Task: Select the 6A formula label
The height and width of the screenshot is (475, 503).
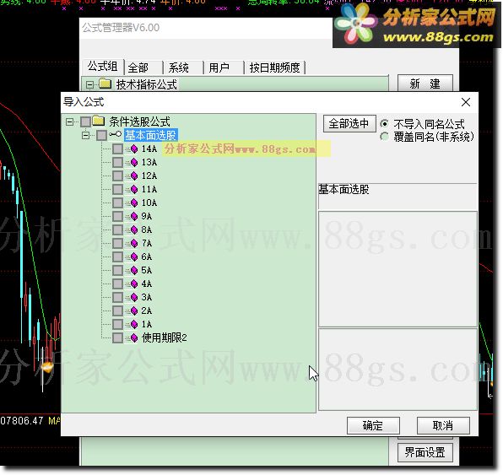Action: click(147, 256)
